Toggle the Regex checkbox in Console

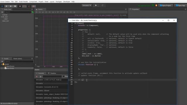pyautogui.click(x=64, y=76)
